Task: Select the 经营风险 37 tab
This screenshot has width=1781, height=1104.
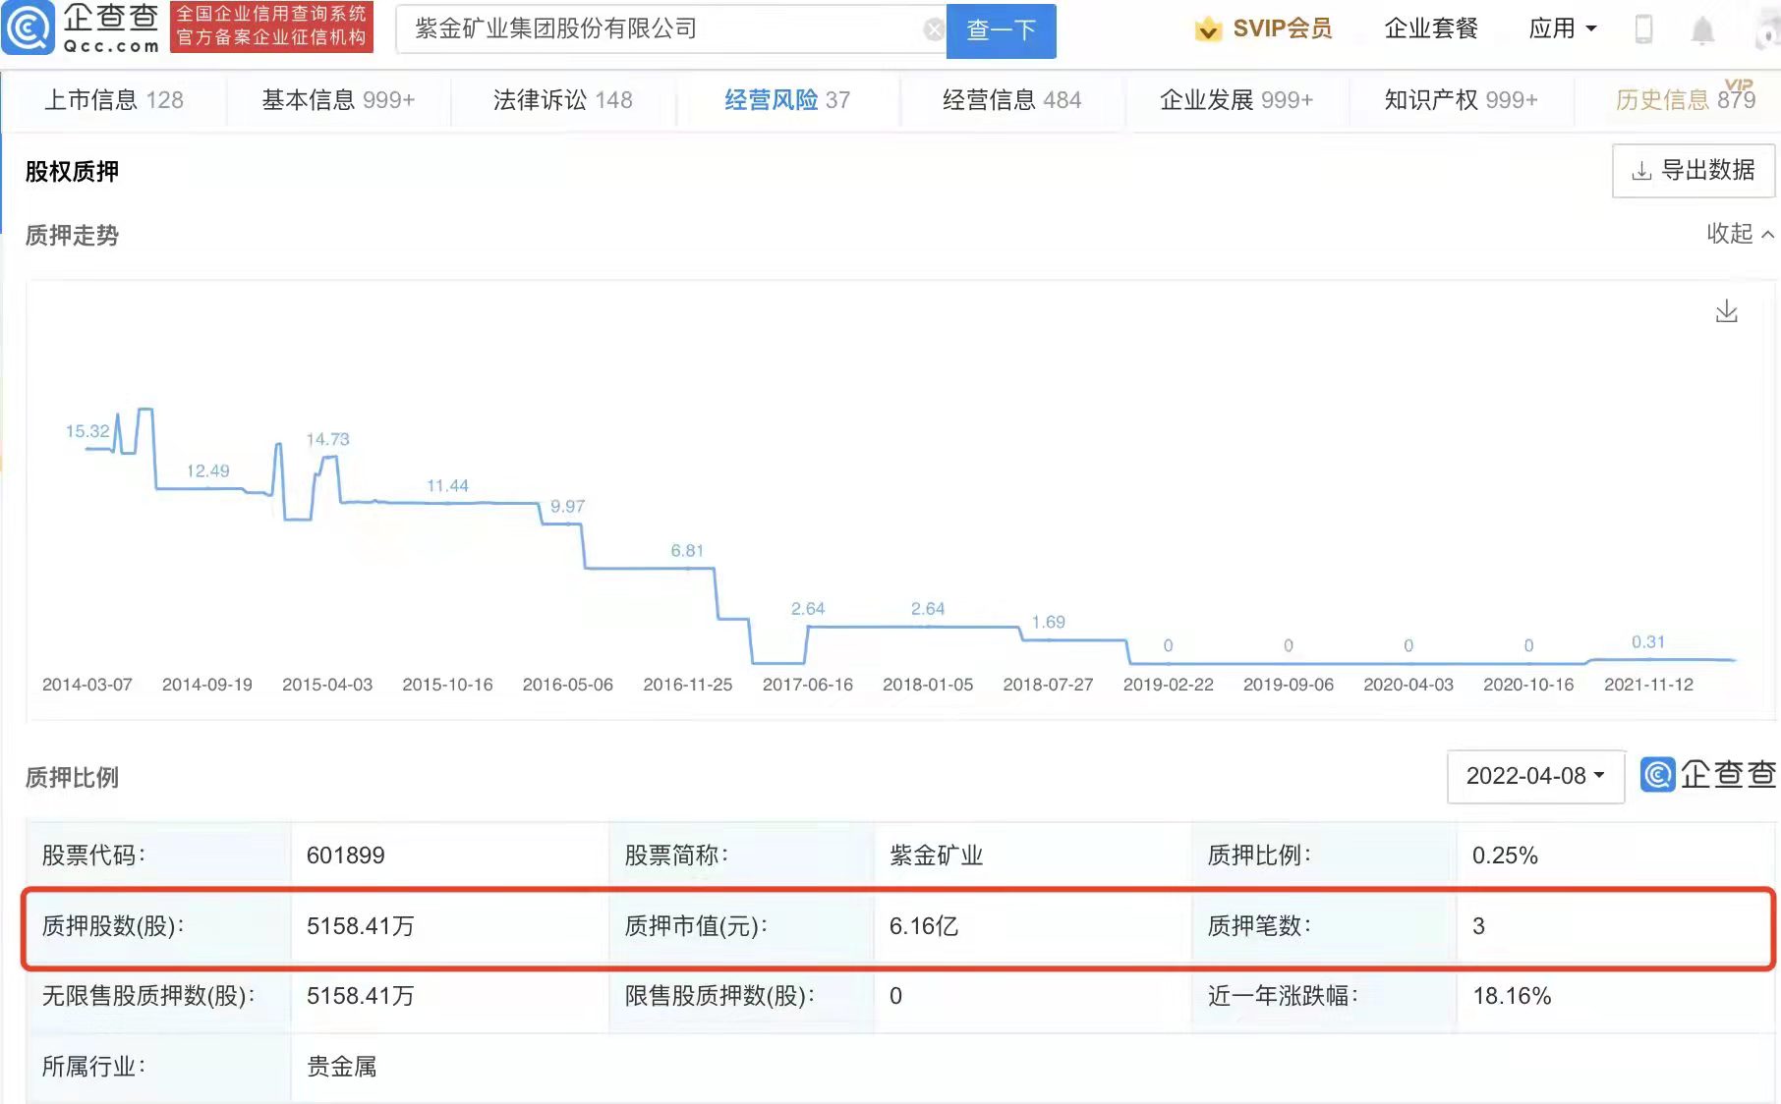Action: tap(787, 99)
